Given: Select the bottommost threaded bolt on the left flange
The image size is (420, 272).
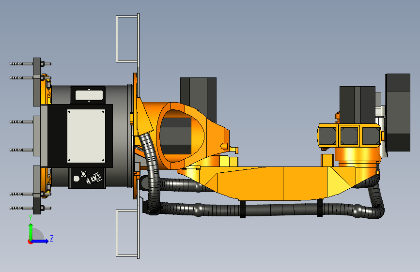Looking at the screenshot, I should [x=30, y=208].
